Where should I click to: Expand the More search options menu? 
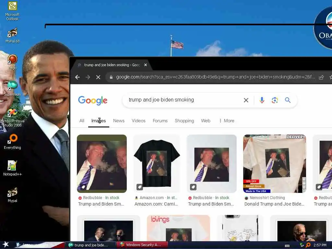[227, 121]
